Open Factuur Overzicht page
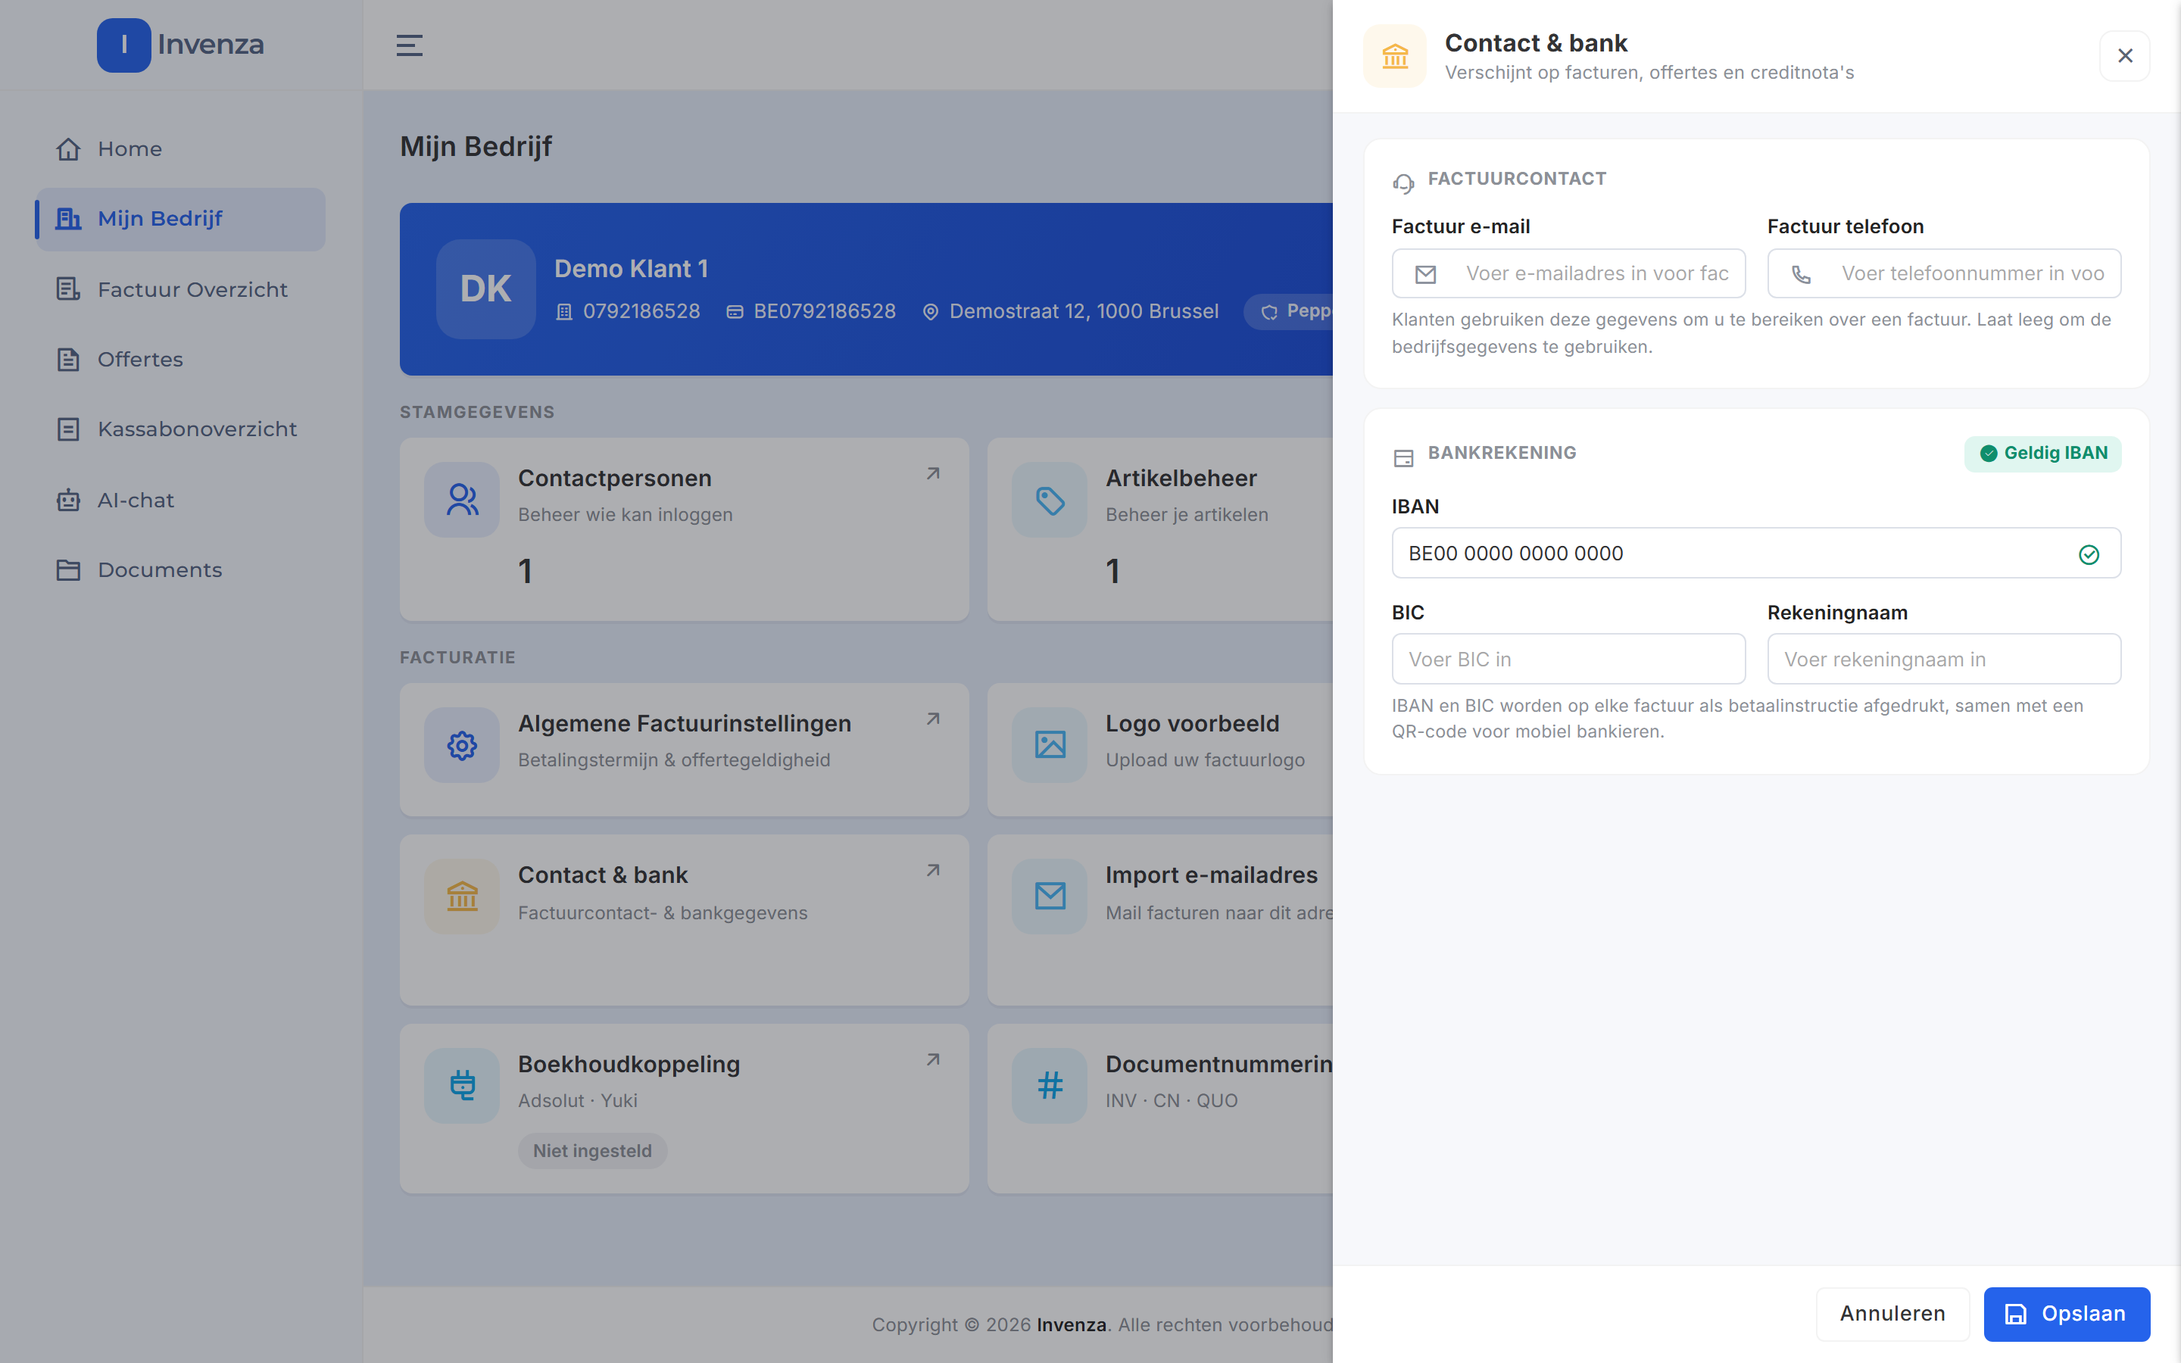 [180, 289]
